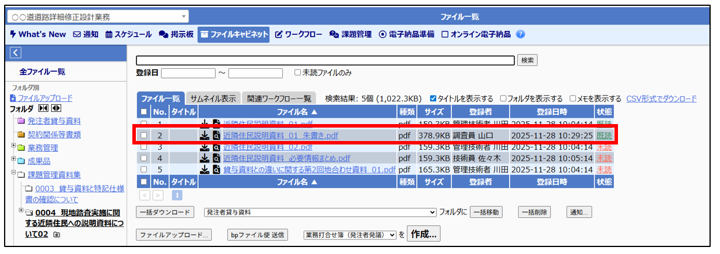Open the help question mark icon
Viewport: 720px width, 254px height.
point(521,34)
